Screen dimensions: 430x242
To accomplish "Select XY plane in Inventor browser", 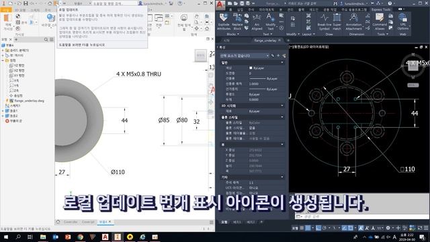I will [x=19, y=75].
